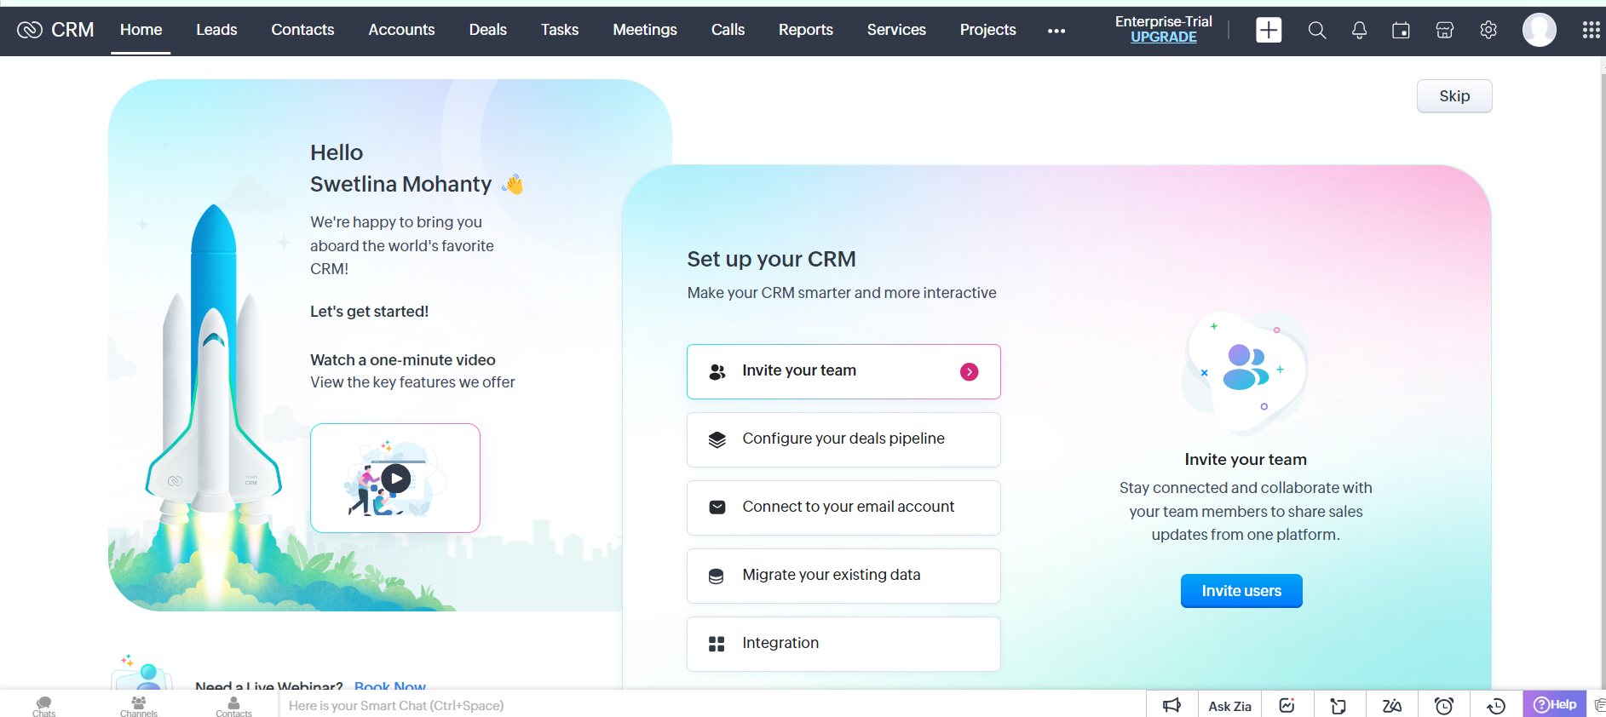Go to the Meetings tab
Screen dimensions: 1606x717
pos(645,30)
